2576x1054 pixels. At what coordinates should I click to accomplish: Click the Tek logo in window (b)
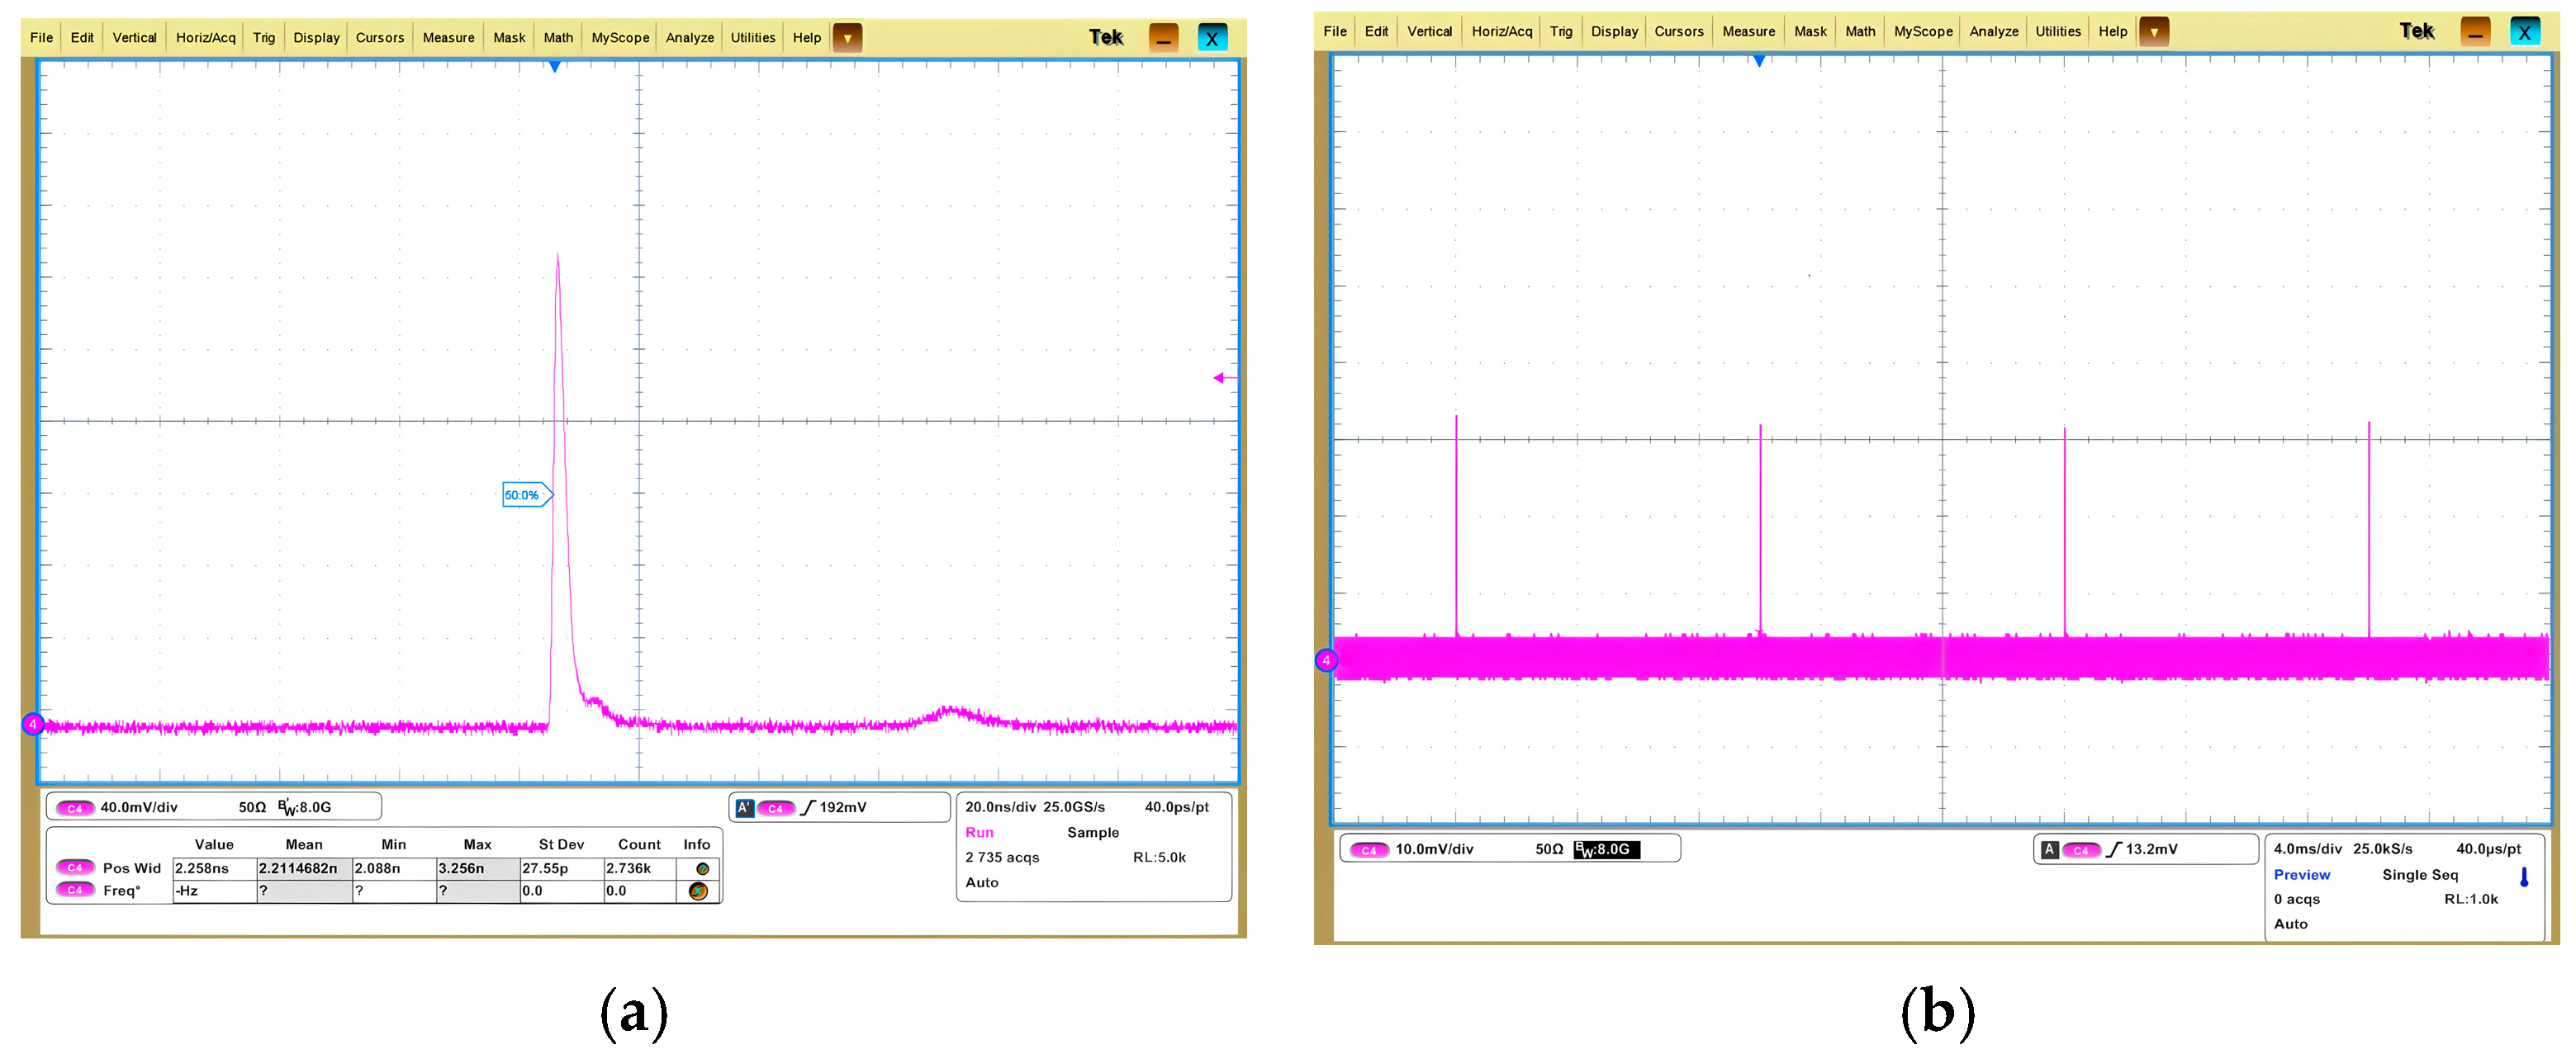tap(2417, 31)
